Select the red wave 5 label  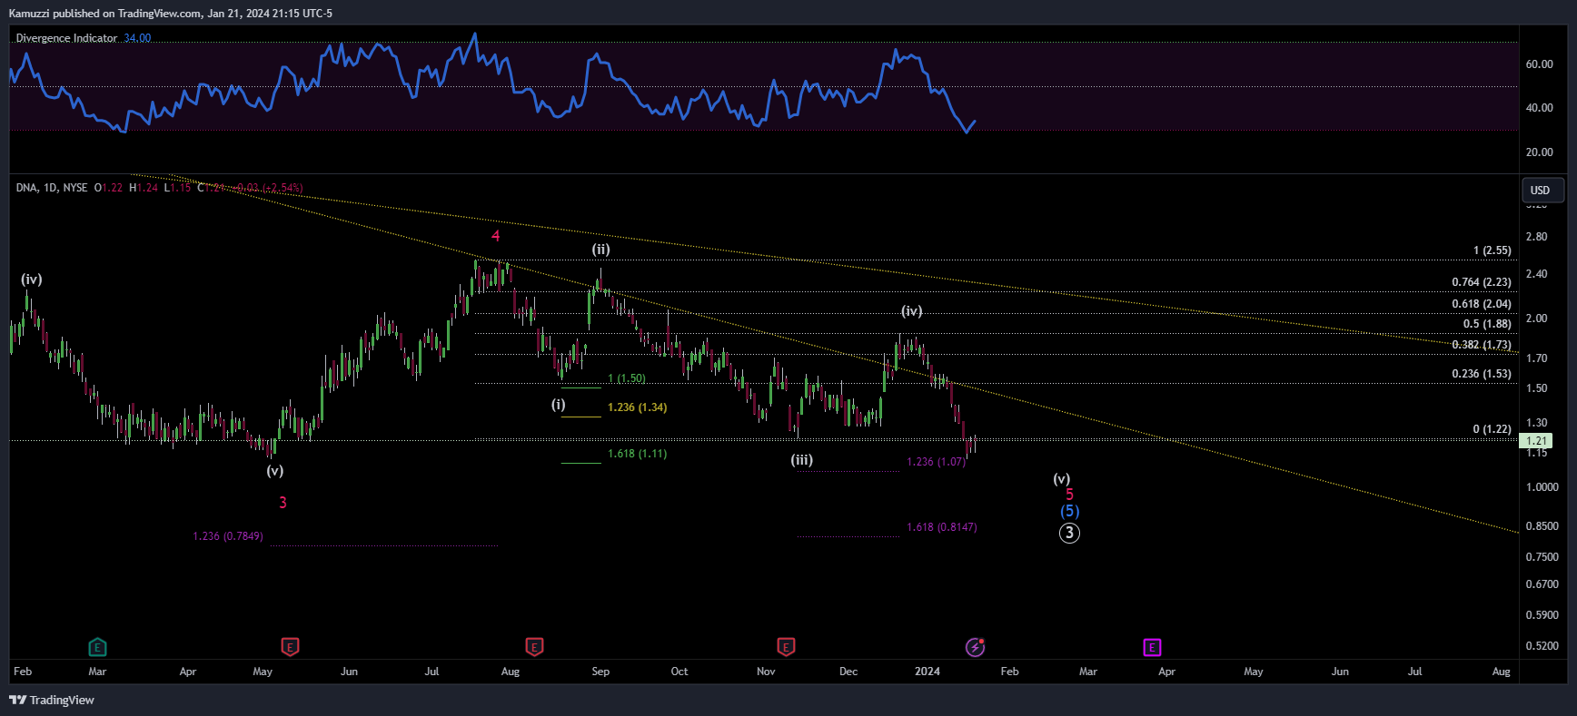click(1069, 495)
